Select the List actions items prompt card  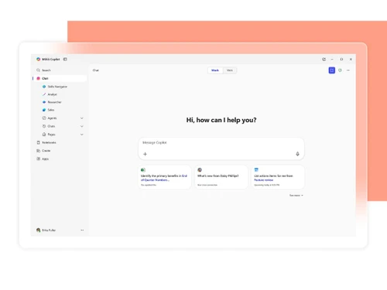coord(278,177)
